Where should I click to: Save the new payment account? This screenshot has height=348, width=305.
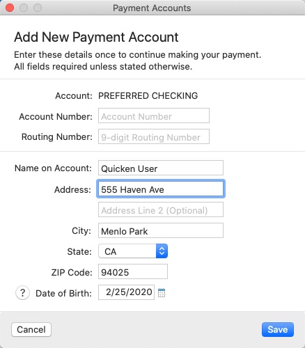tap(278, 329)
